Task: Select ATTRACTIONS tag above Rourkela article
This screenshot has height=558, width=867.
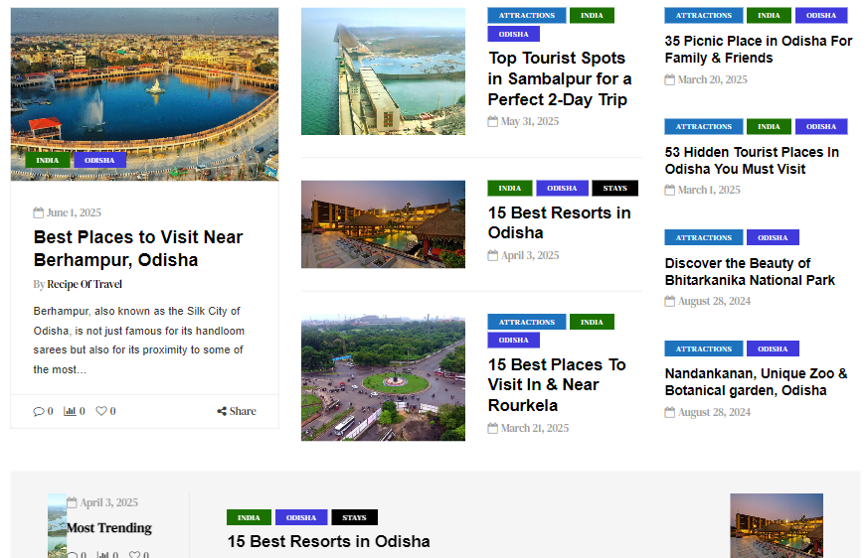Action: click(527, 322)
